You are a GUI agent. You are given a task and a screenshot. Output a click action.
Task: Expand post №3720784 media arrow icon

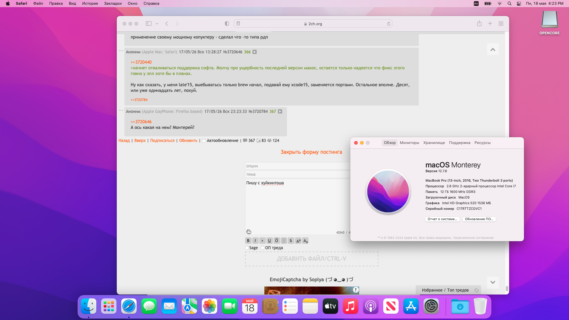point(280,111)
